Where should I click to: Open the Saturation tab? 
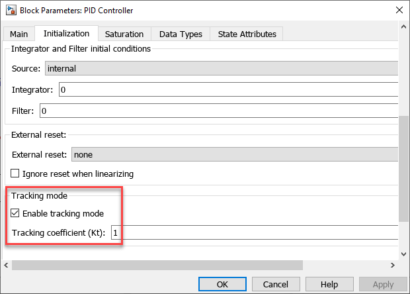pos(124,34)
